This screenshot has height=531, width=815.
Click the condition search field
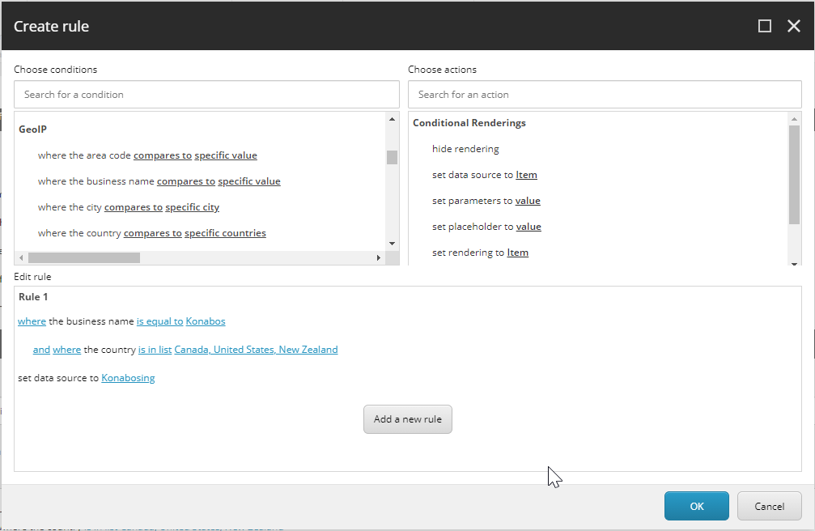(206, 95)
